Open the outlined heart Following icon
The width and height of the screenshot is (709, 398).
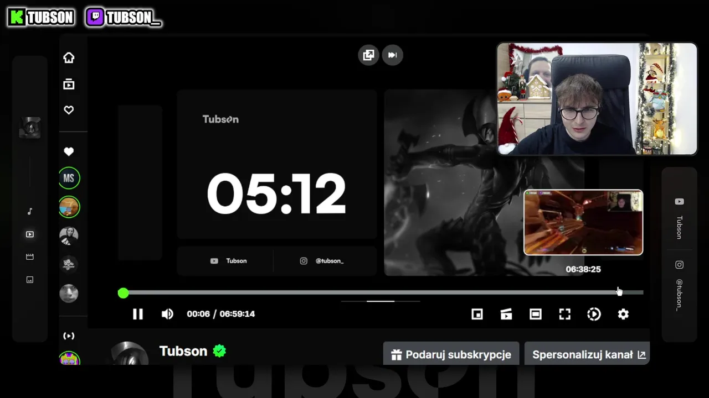pos(69,110)
